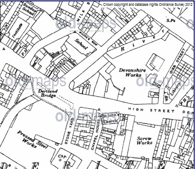The width and height of the screenshot is (196, 169).
Task: Click the 'Institute' building label
Action: pos(17,30)
